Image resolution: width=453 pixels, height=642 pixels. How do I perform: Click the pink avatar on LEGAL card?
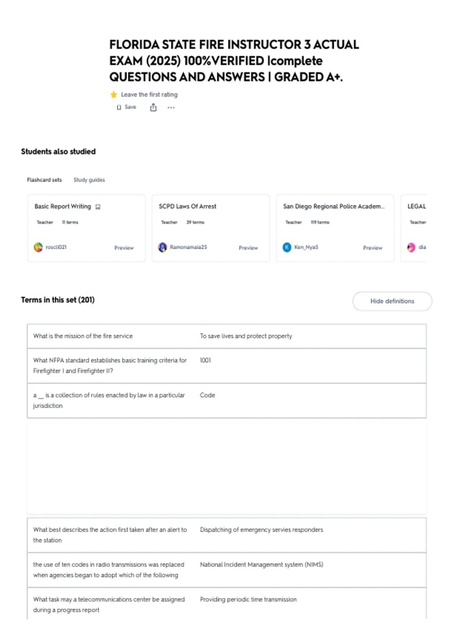coord(411,247)
